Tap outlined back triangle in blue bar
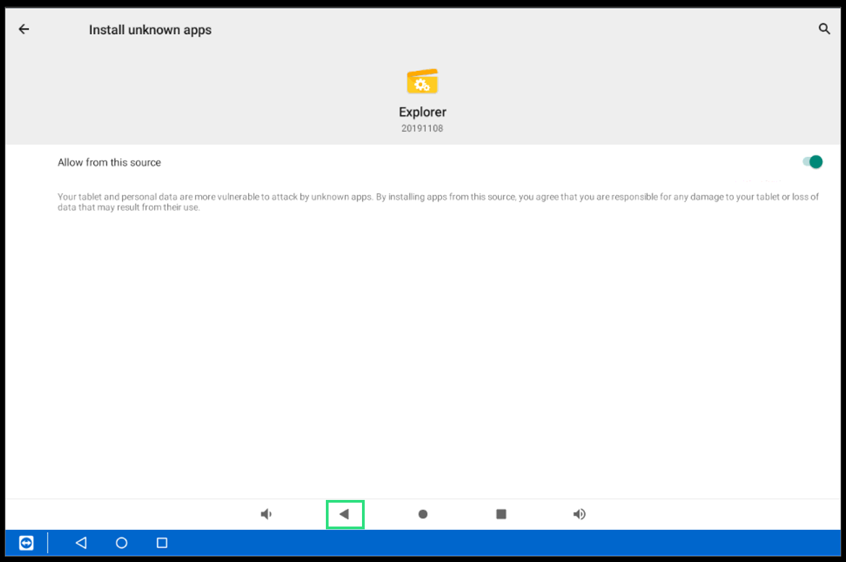 coord(81,543)
